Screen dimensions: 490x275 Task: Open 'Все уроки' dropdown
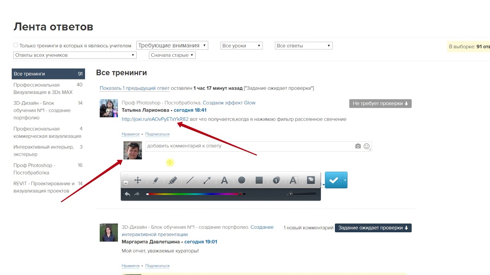pyautogui.click(x=242, y=45)
